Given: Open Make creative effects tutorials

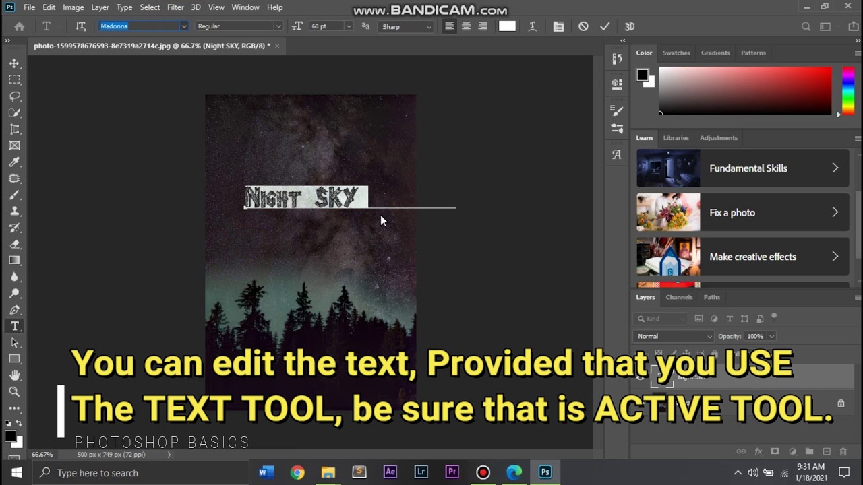Looking at the screenshot, I should [x=743, y=257].
